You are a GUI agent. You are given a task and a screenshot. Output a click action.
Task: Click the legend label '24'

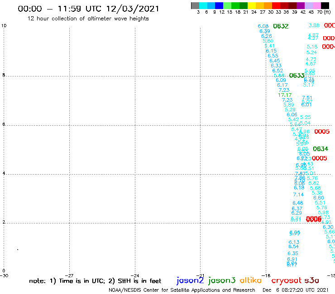click(254, 12)
